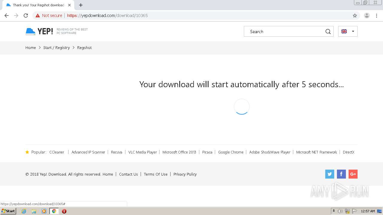Open the red Opera-style taskbar icon

[x=64, y=211]
